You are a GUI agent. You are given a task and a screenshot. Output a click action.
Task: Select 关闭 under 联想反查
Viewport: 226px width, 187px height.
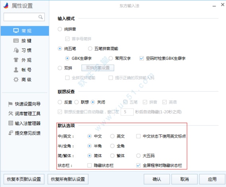93,102
